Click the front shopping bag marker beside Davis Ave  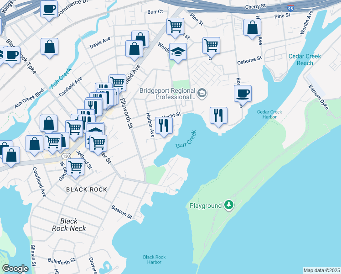pyautogui.click(x=134, y=50)
